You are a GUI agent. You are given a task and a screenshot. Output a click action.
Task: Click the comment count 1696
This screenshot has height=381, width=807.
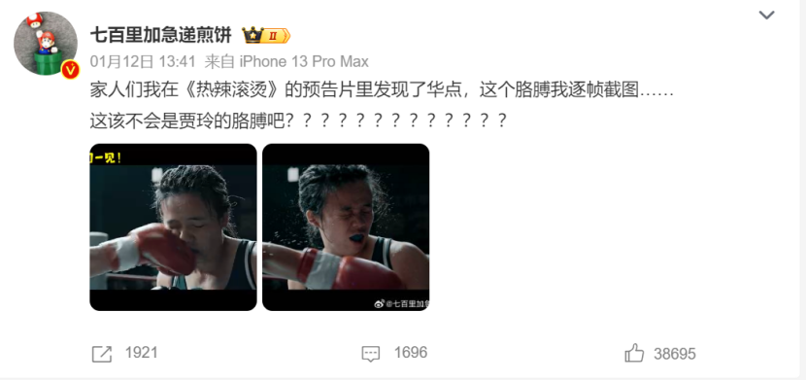(411, 353)
